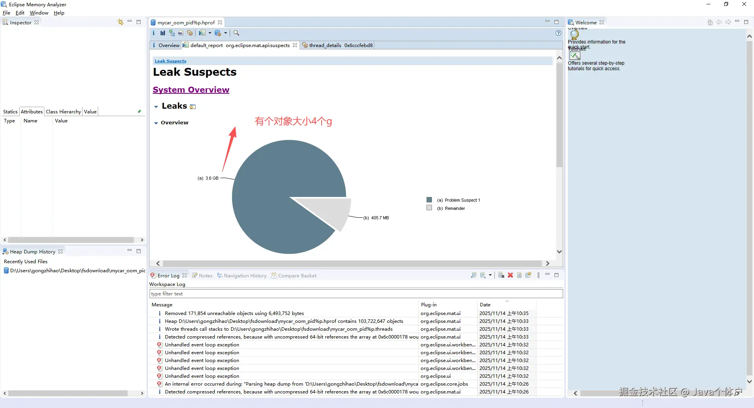Run an expert system report icon
Viewport: 754px width, 408px height.
tap(202, 33)
